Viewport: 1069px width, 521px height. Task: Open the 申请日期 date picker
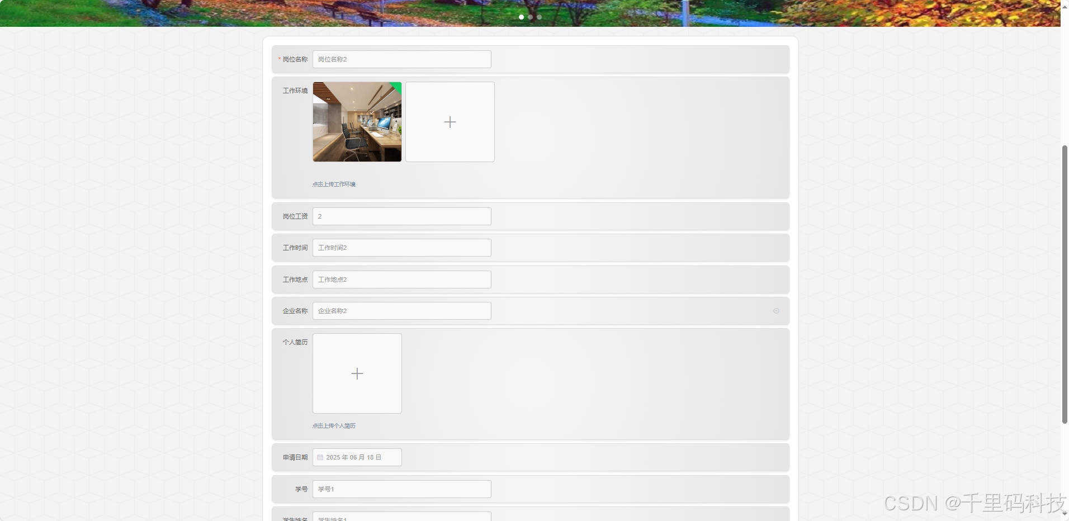coord(357,457)
